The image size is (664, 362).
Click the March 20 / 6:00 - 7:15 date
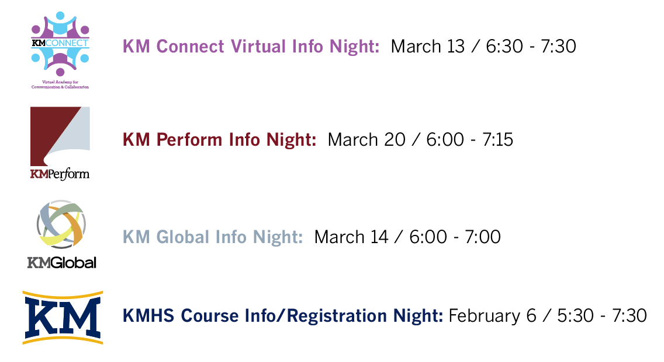pos(420,140)
